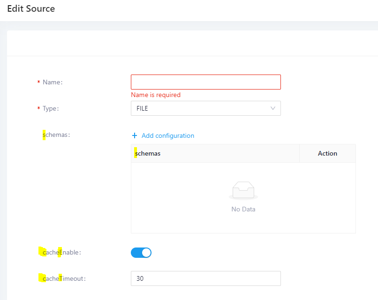Viewport: 378px width, 300px height.
Task: Expand the FILE type selection list
Action: click(x=205, y=108)
